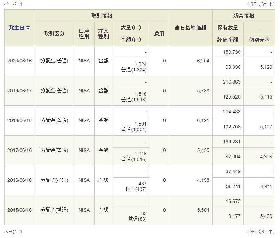Click valuation amount 99,096
Image resolution: width=280 pixels, height=238 pixels.
[x=233, y=67]
